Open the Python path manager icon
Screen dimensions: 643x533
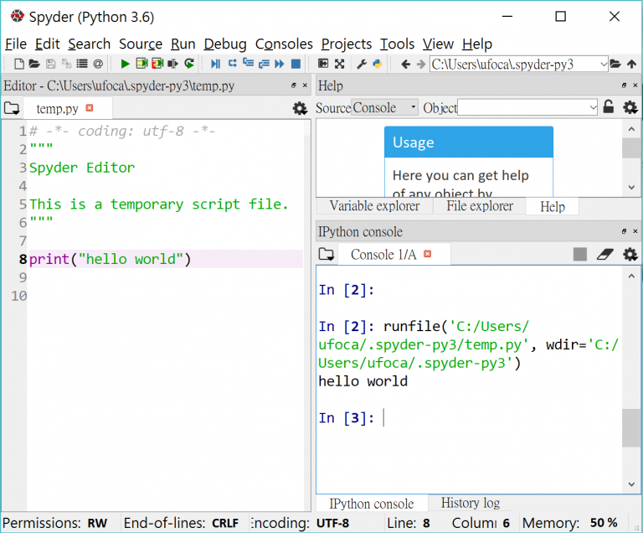point(378,64)
